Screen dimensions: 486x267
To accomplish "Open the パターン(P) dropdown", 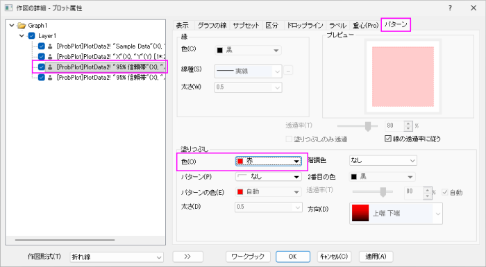I will coord(269,177).
